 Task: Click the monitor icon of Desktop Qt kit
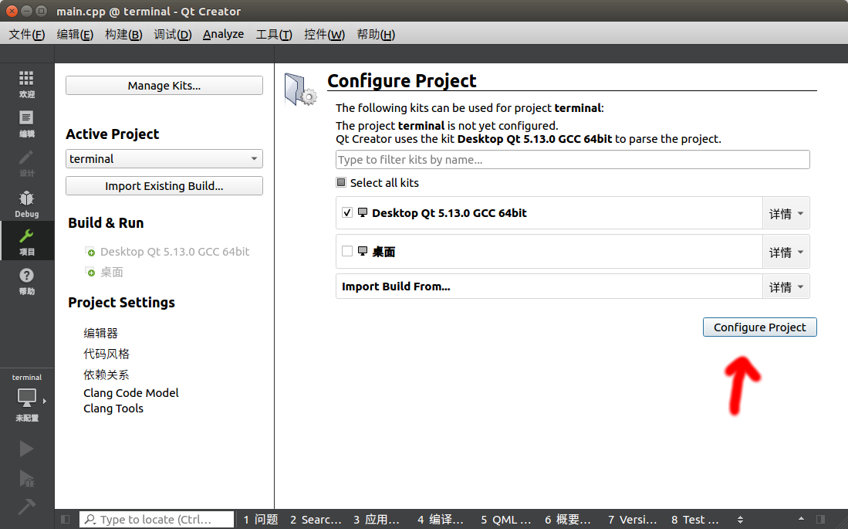[363, 212]
